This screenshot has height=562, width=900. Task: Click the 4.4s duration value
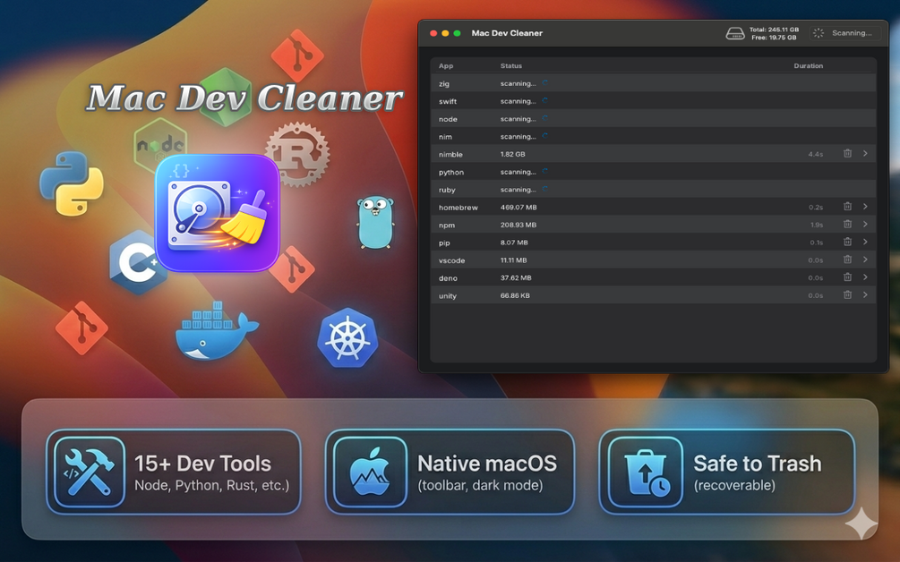pyautogui.click(x=816, y=154)
